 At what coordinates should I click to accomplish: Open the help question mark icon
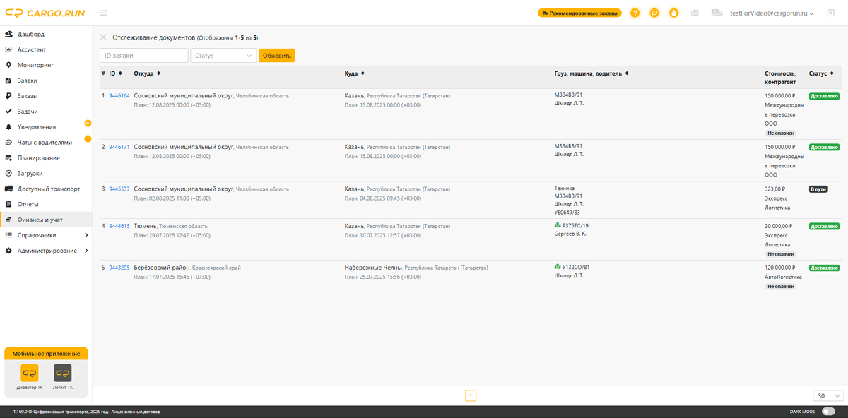[635, 13]
